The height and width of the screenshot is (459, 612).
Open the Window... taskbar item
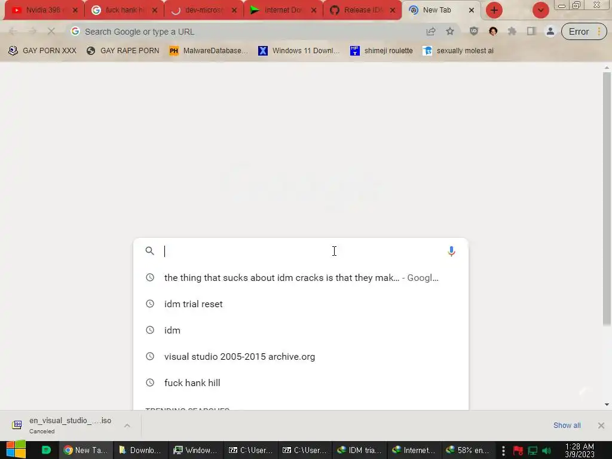(195, 450)
